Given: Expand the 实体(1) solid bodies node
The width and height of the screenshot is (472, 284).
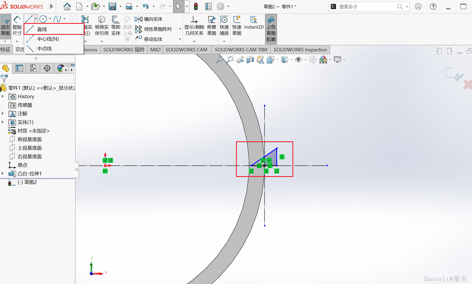Looking at the screenshot, I should click(x=3, y=122).
